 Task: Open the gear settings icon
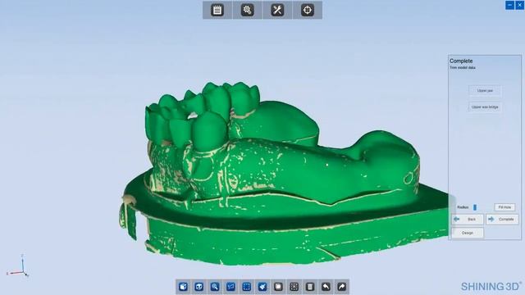(247, 10)
